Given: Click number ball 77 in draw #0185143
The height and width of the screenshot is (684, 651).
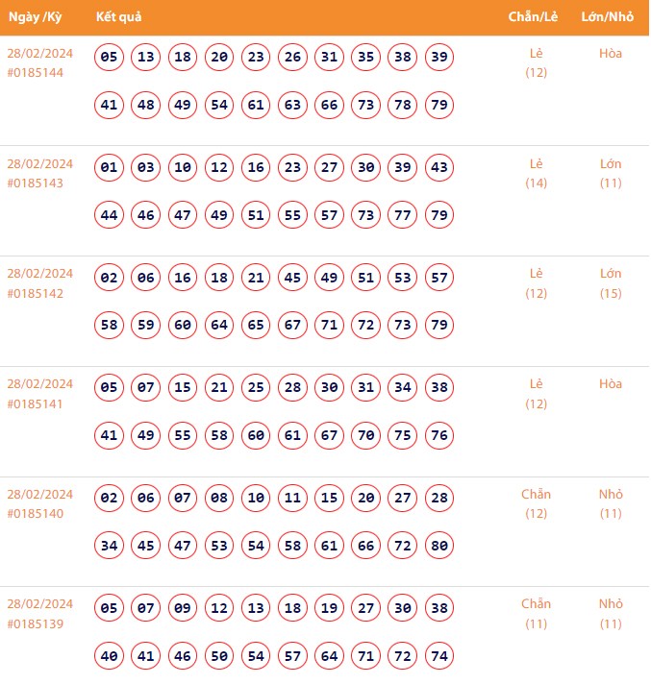Looking at the screenshot, I should click(x=403, y=215).
